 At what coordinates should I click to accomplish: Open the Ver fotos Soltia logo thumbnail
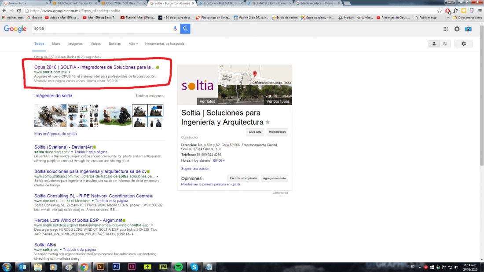[198, 85]
